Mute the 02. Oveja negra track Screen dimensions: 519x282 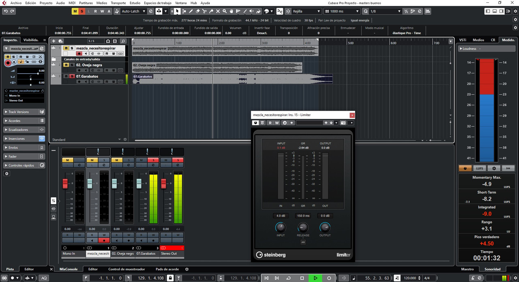66,65
